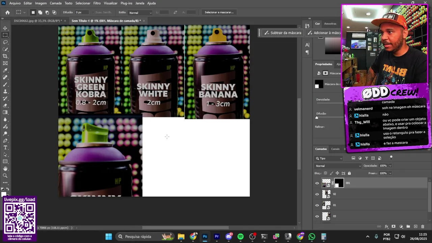Select layer 001 mask thumbnail

point(339,183)
